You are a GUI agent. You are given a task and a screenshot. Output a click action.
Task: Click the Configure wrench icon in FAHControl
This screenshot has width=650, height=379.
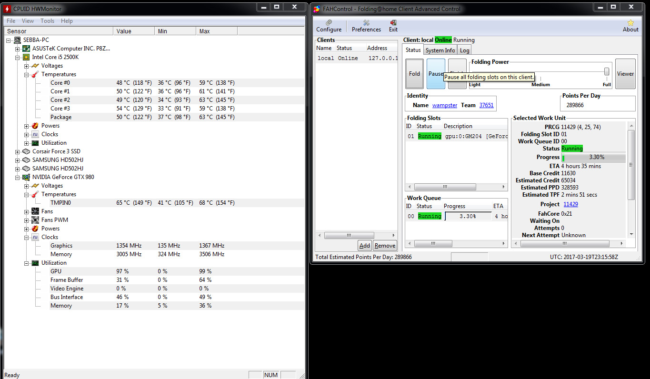click(329, 22)
